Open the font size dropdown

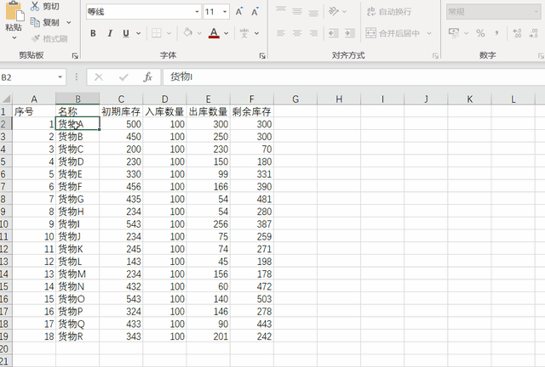[225, 12]
